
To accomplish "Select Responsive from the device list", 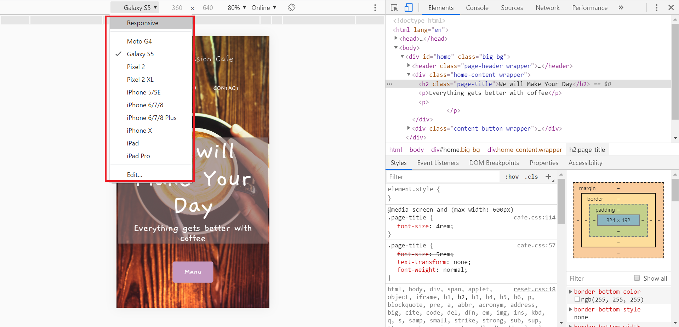I will tap(151, 23).
